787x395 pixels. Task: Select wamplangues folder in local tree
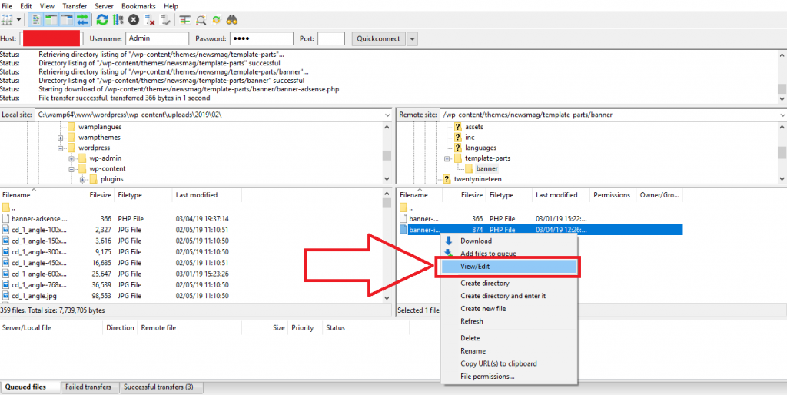[100, 127]
